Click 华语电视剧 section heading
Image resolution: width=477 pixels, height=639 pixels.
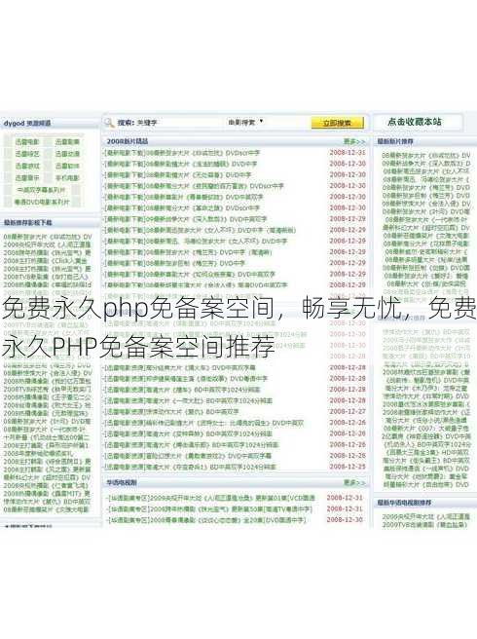coord(122,482)
